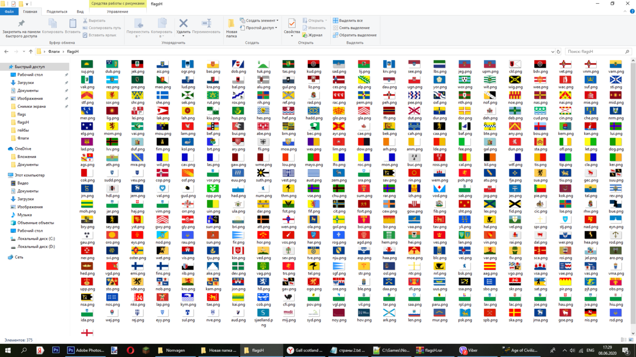The height and width of the screenshot is (357, 636).
Task: Go up one folder level arrow
Action: [x=31, y=52]
